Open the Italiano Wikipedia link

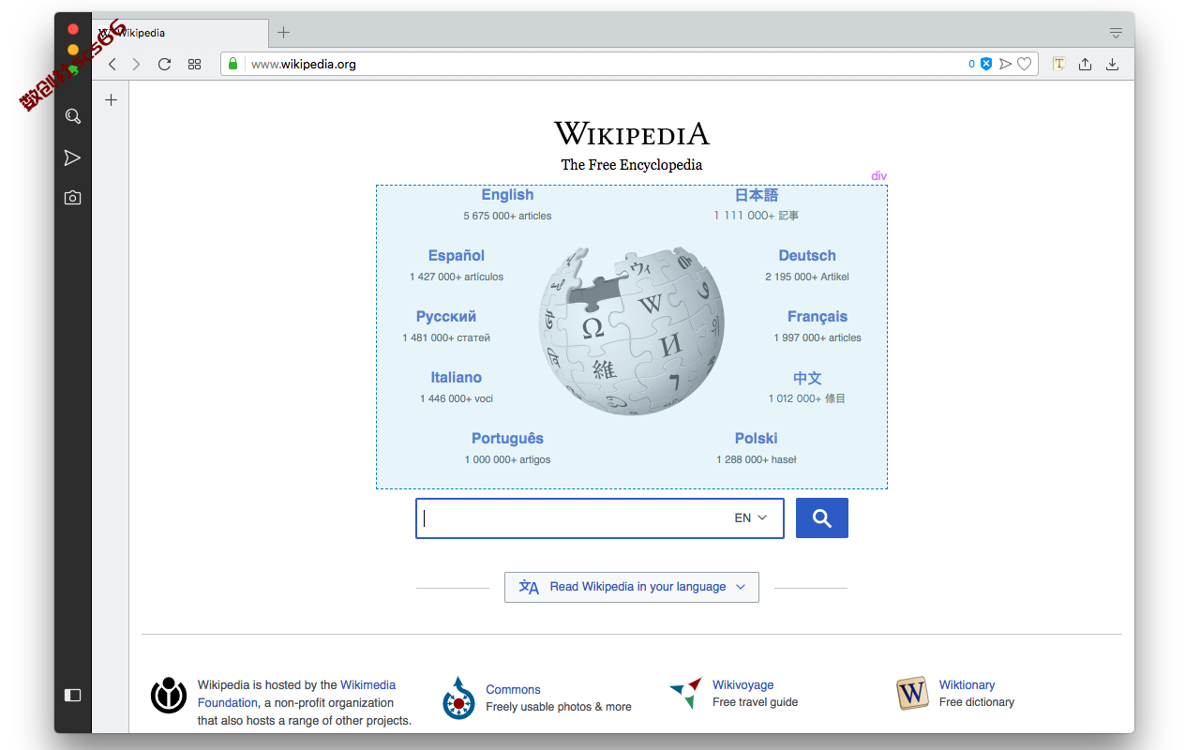click(x=457, y=378)
